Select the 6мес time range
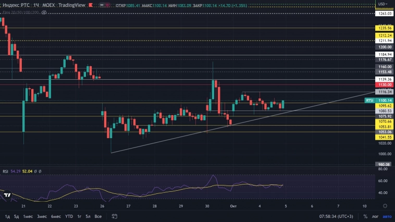 55,216
